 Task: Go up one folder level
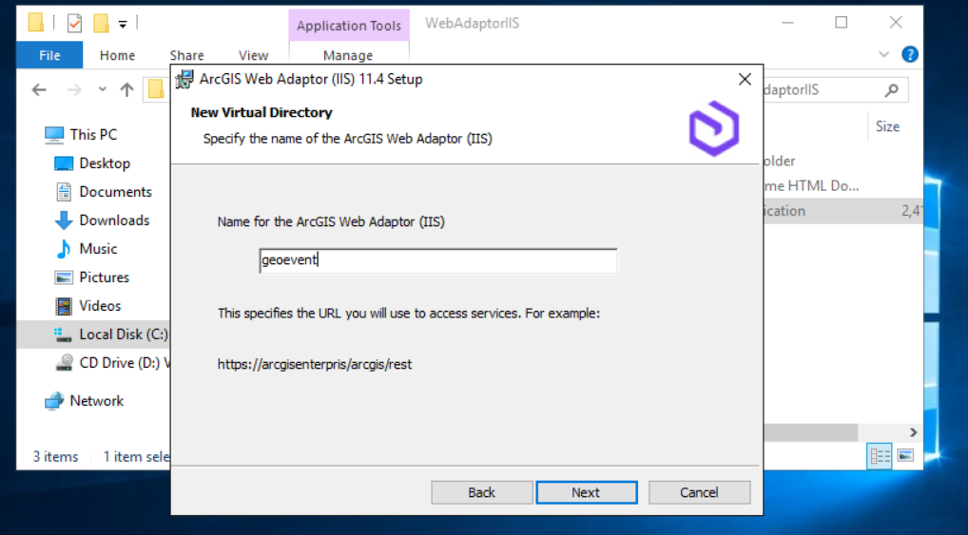pyautogui.click(x=126, y=90)
